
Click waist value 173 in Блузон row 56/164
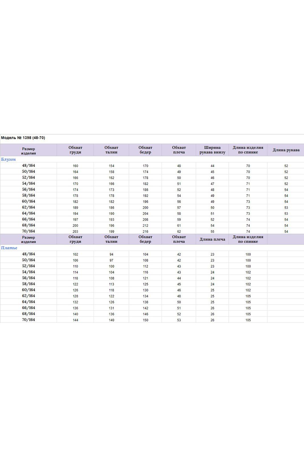[111, 190]
